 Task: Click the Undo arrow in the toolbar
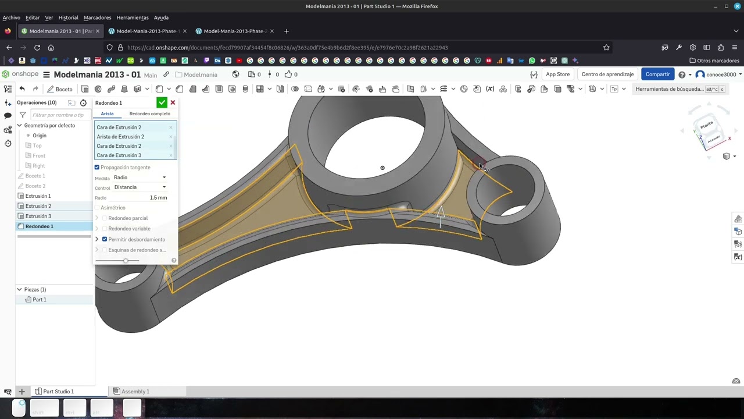point(22,89)
